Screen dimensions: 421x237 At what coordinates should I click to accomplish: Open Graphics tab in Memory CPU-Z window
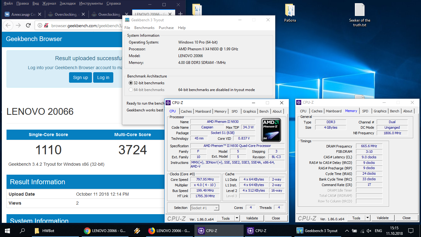pyautogui.click(x=380, y=111)
